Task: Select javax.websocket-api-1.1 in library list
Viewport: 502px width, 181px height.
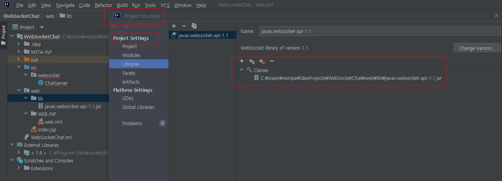Action: coord(203,35)
